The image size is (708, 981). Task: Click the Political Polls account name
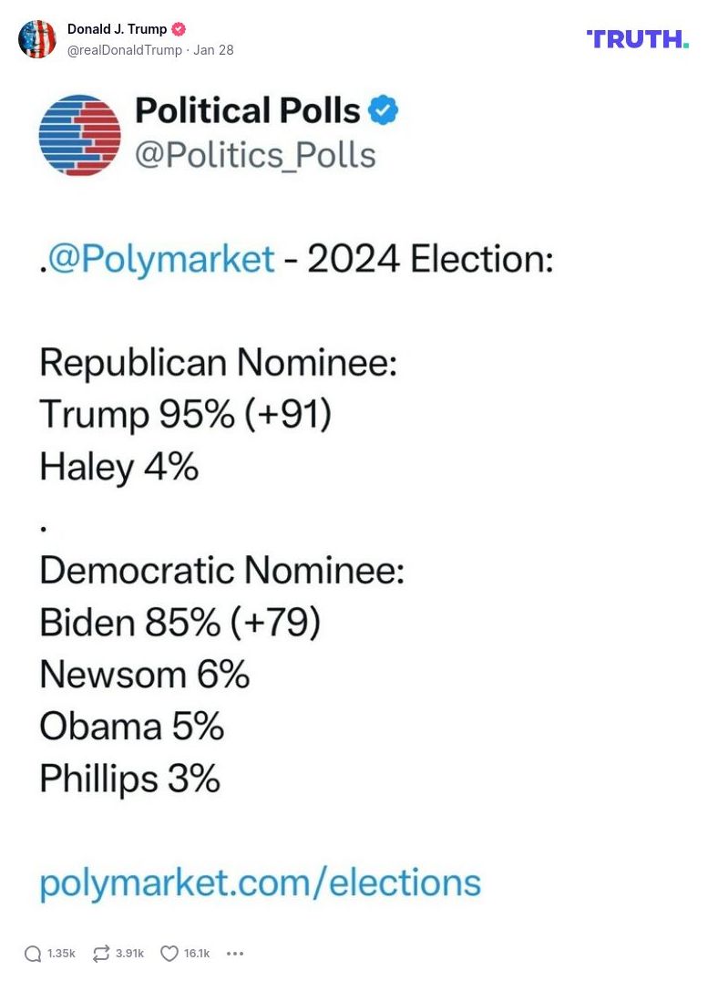point(248,111)
